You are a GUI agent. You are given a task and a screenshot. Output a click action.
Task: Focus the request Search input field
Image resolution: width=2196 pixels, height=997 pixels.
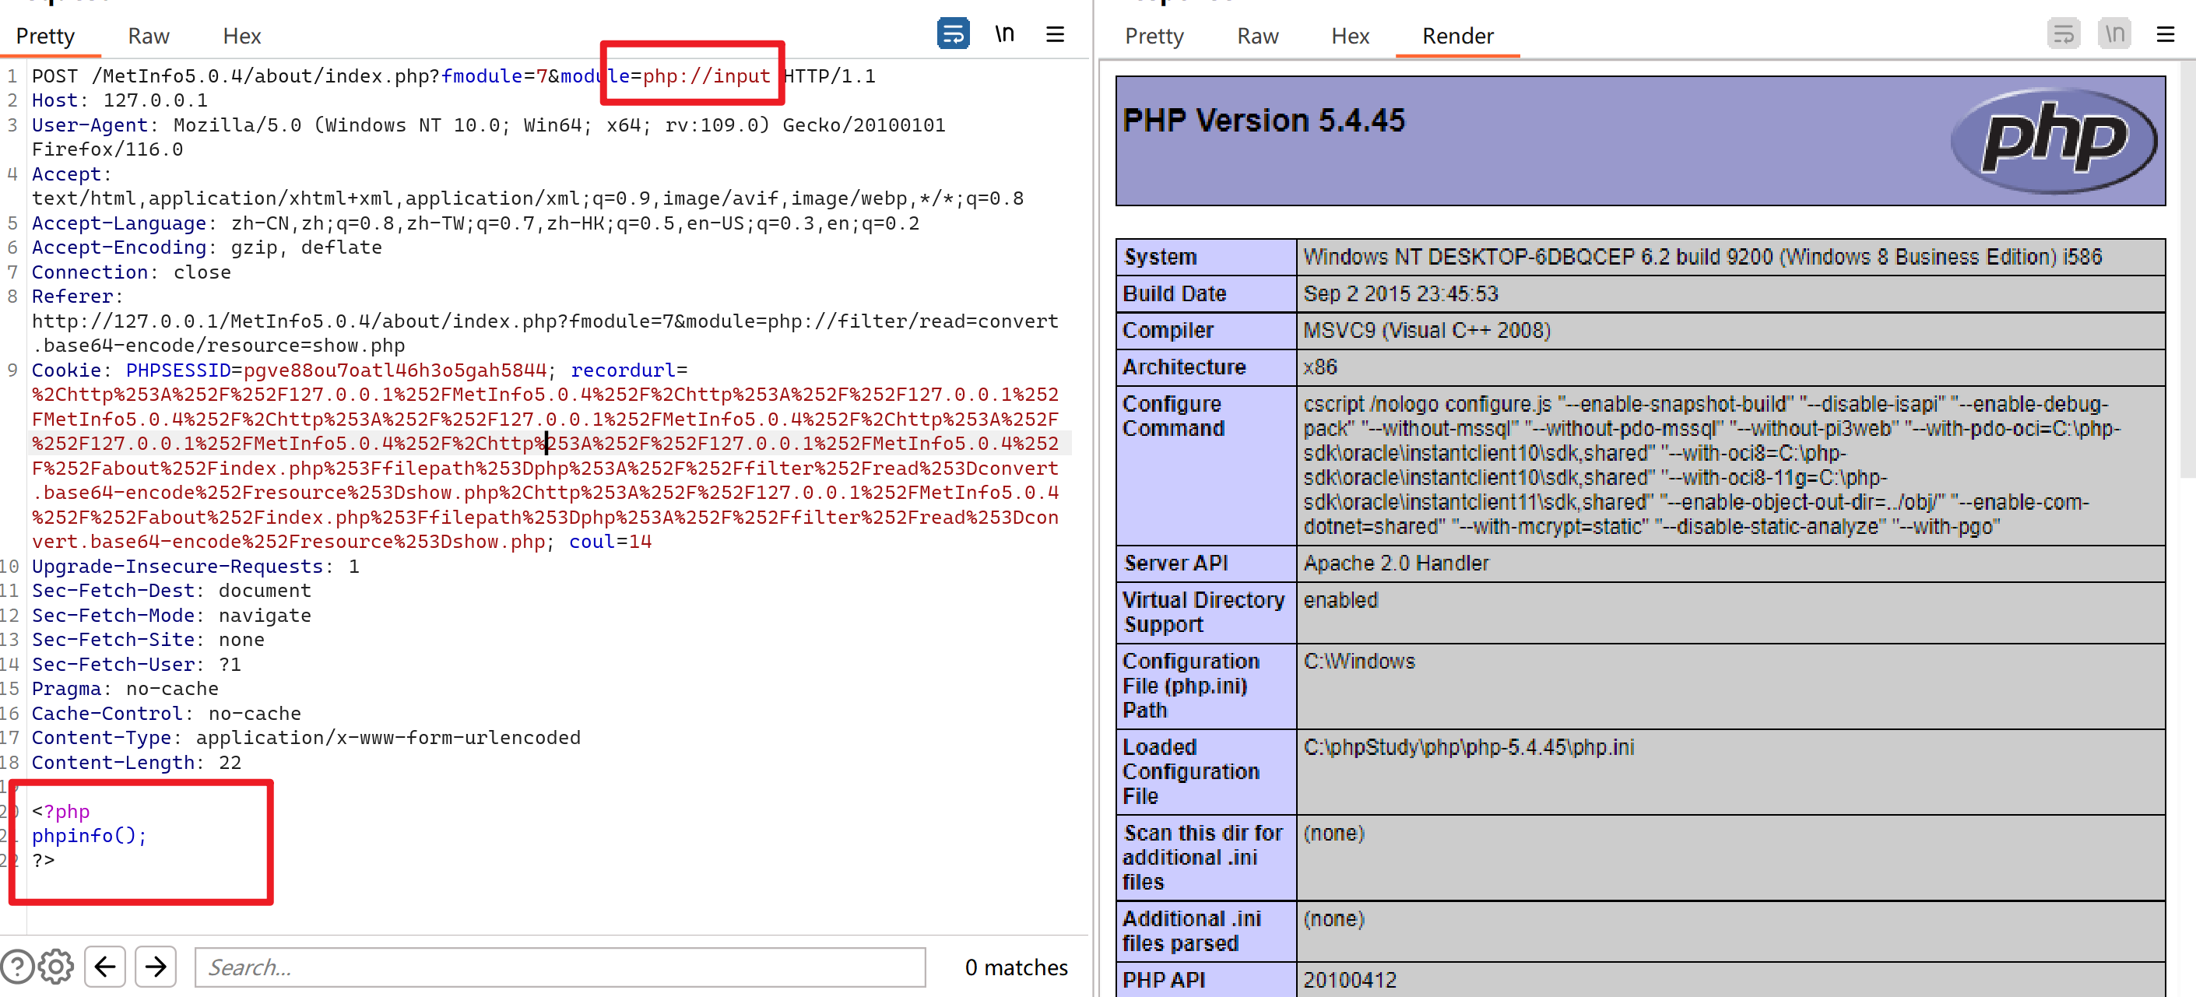[560, 967]
